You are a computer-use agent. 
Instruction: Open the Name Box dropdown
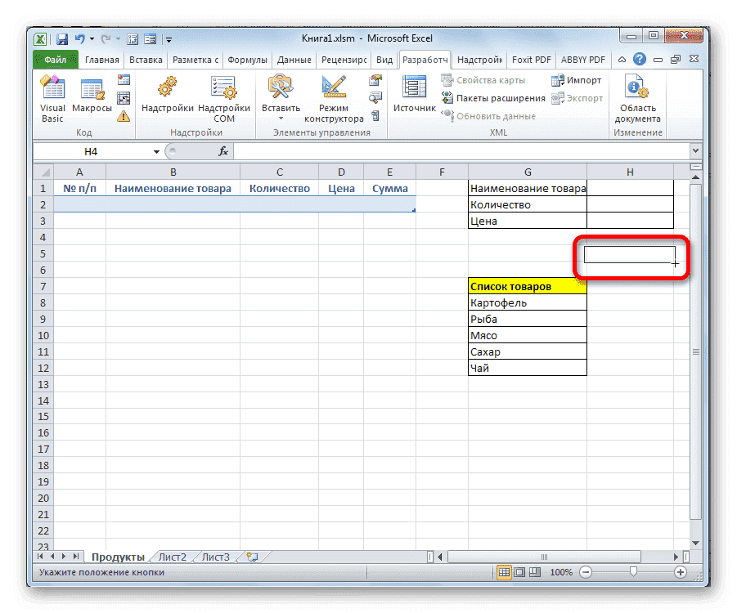click(x=156, y=151)
